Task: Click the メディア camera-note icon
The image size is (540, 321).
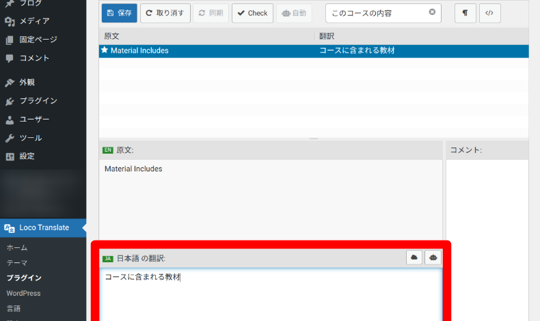Action: (10, 21)
